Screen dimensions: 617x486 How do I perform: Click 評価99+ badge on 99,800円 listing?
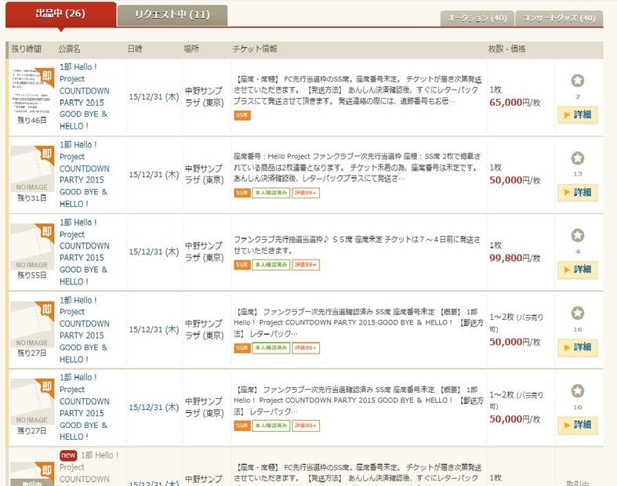point(306,265)
